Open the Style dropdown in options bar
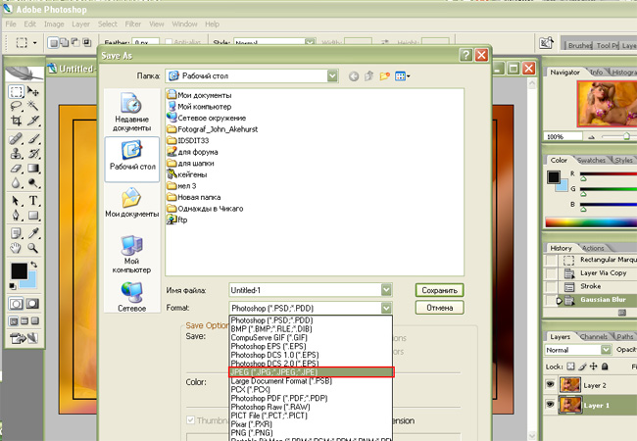The image size is (637, 441). 310,42
